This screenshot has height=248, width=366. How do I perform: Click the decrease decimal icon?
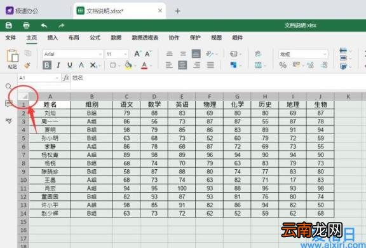tap(311, 65)
